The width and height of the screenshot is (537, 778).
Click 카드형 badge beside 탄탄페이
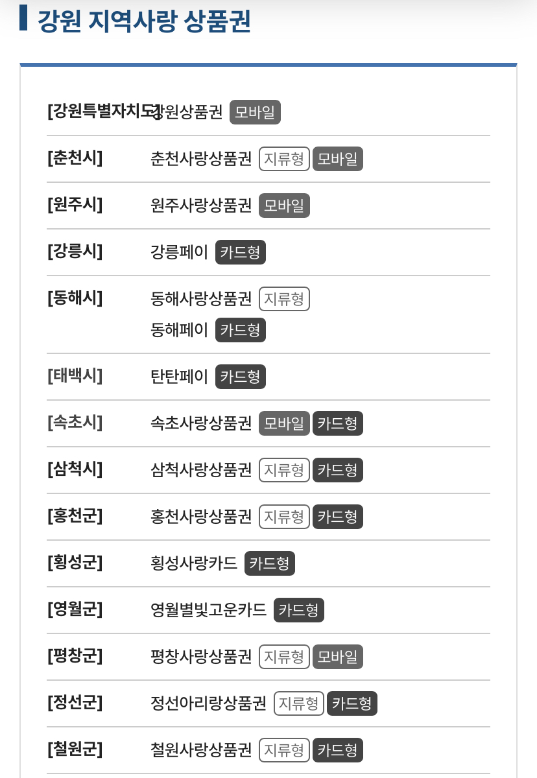pyautogui.click(x=241, y=377)
